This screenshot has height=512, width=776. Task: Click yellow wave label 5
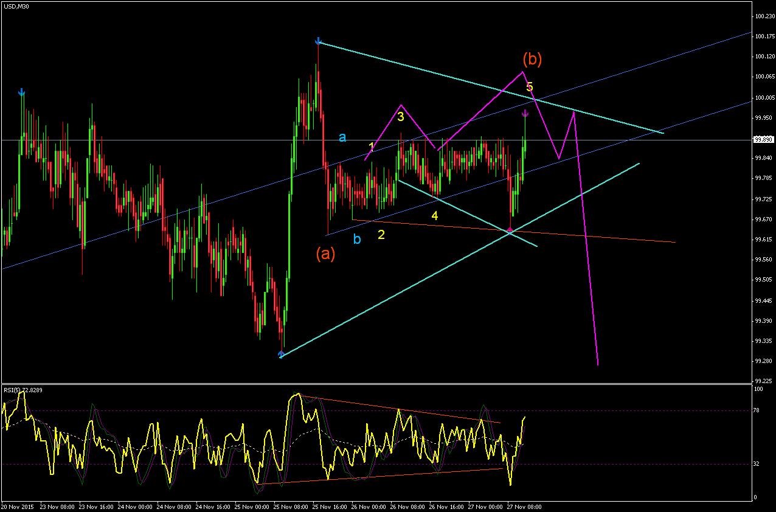pos(530,87)
